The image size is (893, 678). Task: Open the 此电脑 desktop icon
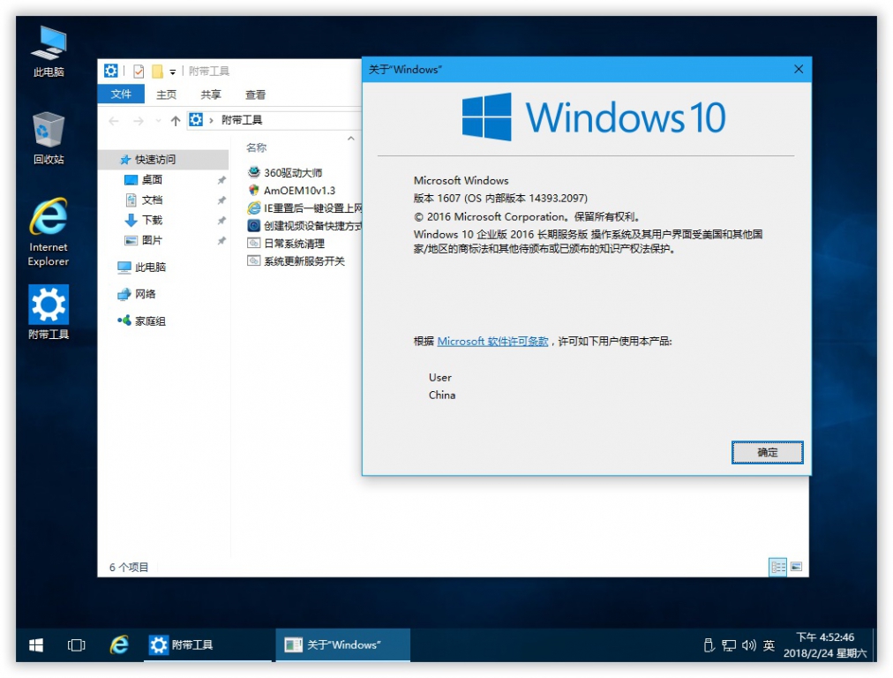[x=49, y=51]
